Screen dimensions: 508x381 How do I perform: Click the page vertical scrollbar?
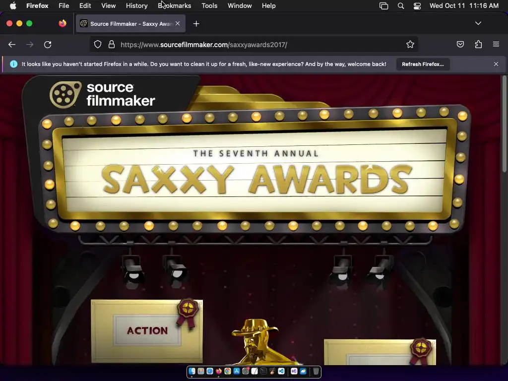[x=504, y=123]
